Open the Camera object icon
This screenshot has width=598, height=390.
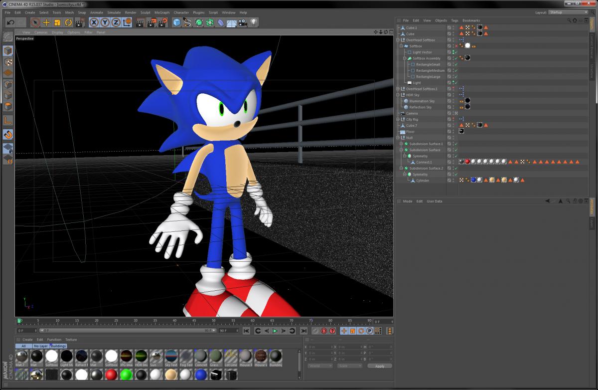point(242,22)
